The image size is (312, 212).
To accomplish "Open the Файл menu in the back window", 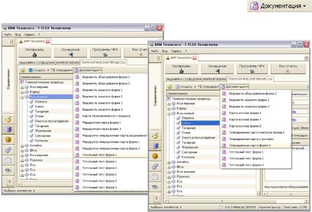I will (x=8, y=35).
